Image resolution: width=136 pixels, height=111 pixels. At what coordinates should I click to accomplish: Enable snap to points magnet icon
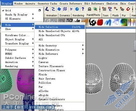point(116,9)
